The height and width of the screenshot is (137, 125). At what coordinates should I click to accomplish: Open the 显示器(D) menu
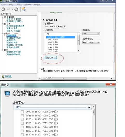28,5
